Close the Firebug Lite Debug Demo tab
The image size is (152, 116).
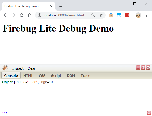click(51, 6)
